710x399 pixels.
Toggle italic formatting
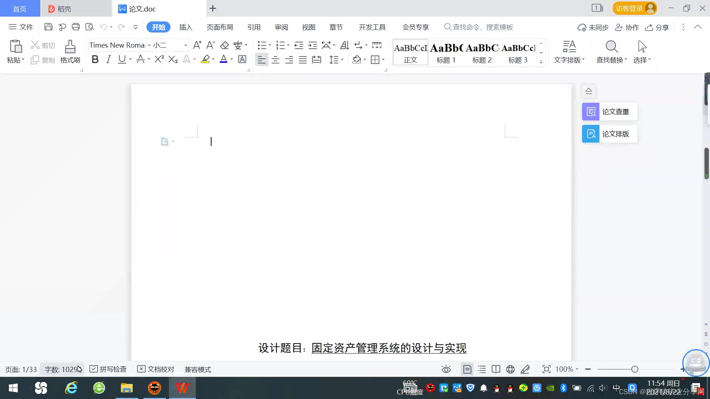(108, 59)
